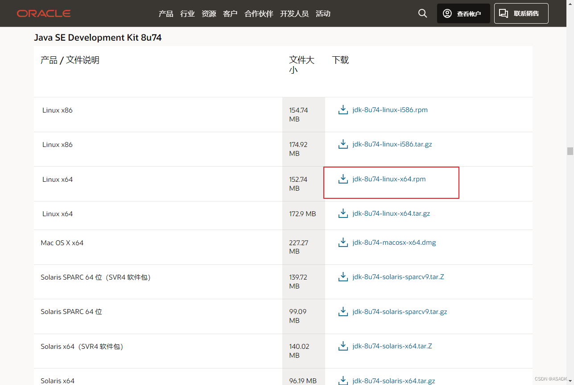Screen dimensions: 574x385
Task: Click the 下载 column header
Action: click(340, 60)
